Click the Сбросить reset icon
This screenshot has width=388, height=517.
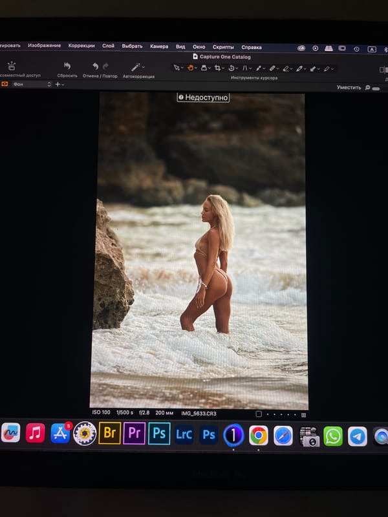[x=67, y=66]
